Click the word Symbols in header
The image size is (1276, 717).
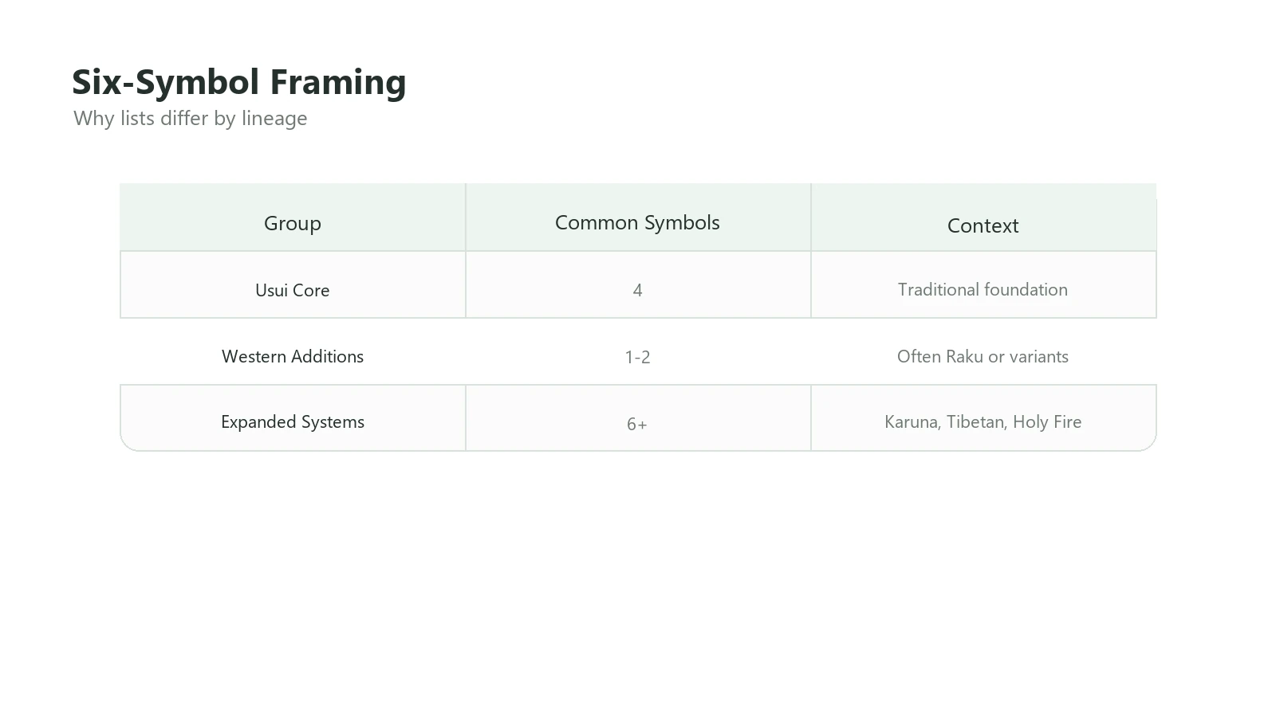[x=683, y=222]
